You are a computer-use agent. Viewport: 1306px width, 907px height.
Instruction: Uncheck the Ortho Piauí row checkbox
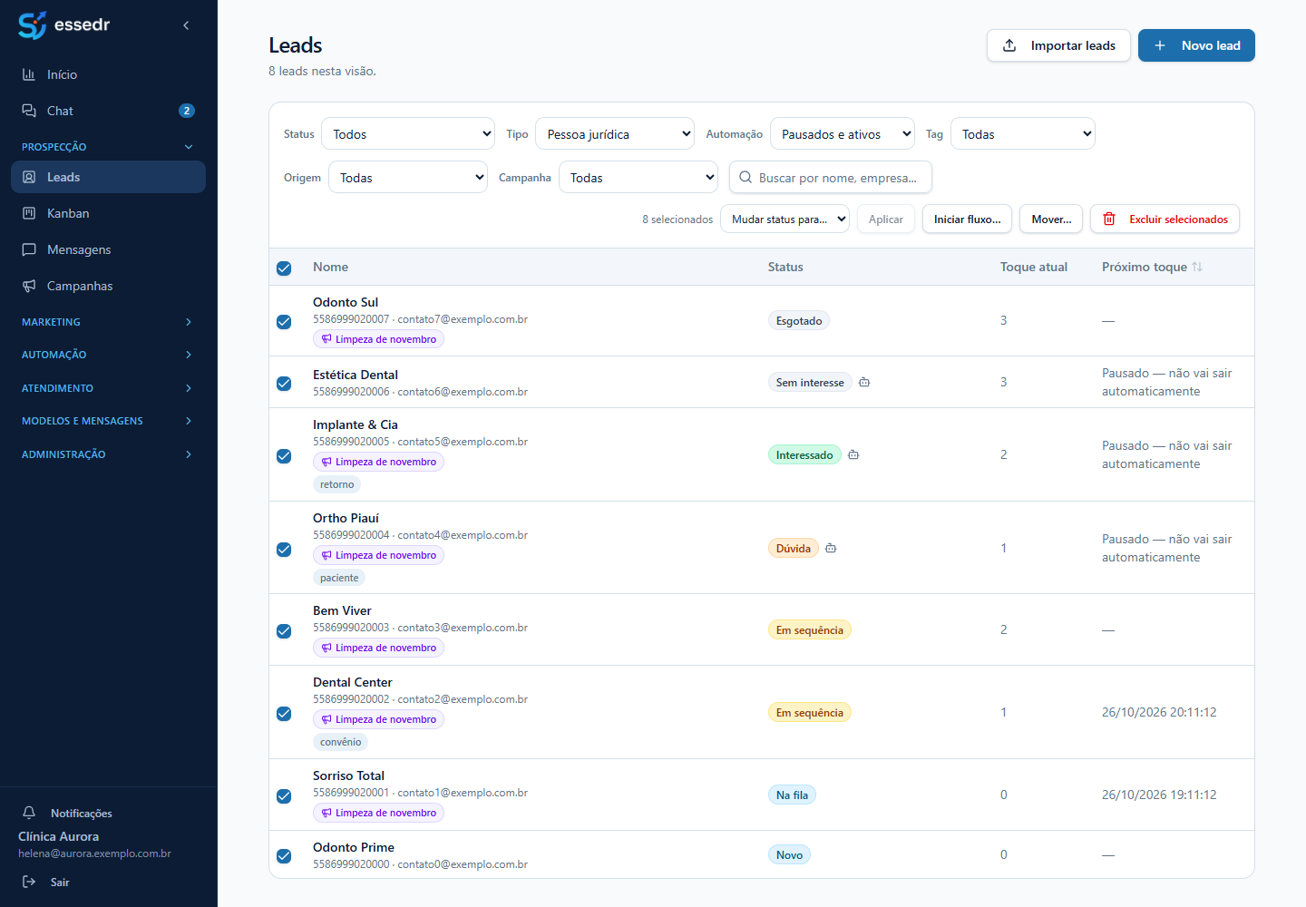284,549
